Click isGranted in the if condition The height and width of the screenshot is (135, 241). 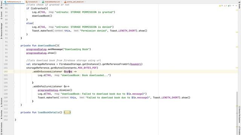39,8
